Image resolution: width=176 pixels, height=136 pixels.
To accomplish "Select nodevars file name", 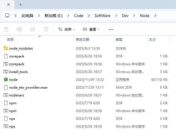I will coord(17,95).
